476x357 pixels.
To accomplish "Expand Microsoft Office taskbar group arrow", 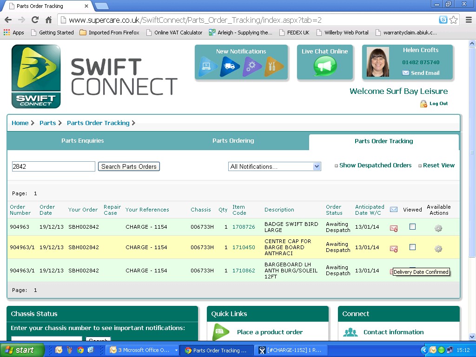I will pyautogui.click(x=176, y=350).
